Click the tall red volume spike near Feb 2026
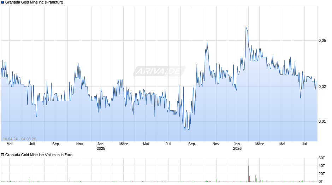Viewport: 332px width, 185px height. [x=248, y=174]
